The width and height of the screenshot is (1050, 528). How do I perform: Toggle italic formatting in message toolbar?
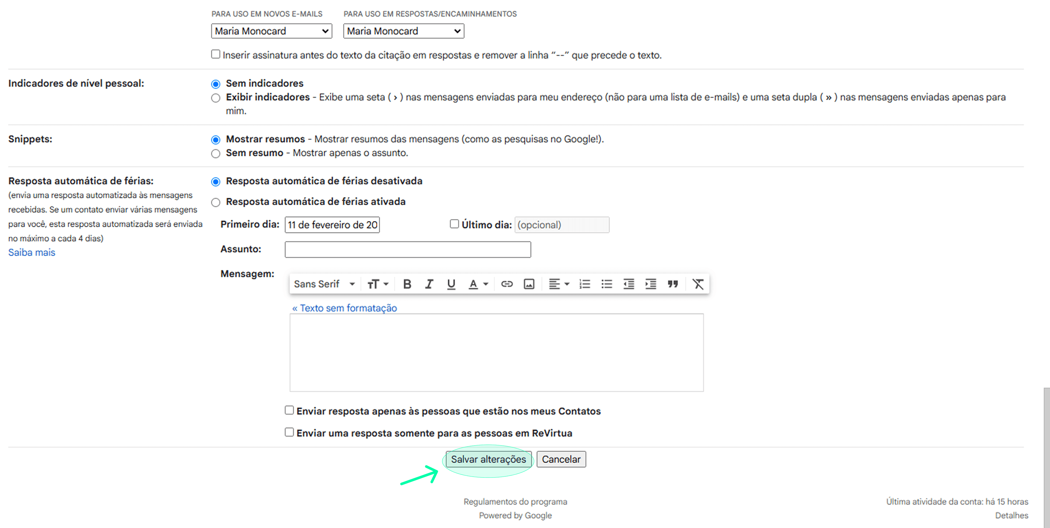tap(429, 284)
